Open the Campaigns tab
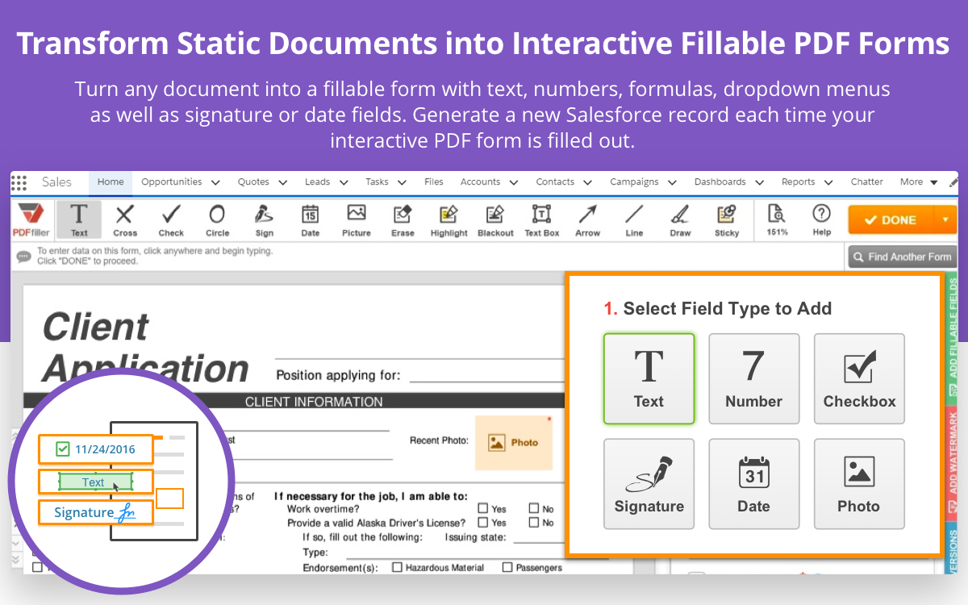Image resolution: width=968 pixels, height=605 pixels. tap(634, 182)
